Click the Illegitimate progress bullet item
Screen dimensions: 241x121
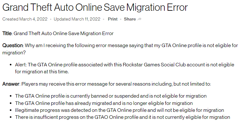(x=119, y=110)
